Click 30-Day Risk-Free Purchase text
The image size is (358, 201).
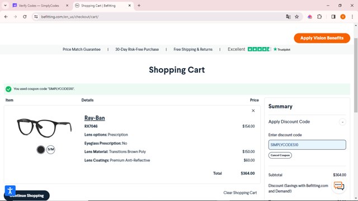click(x=137, y=49)
